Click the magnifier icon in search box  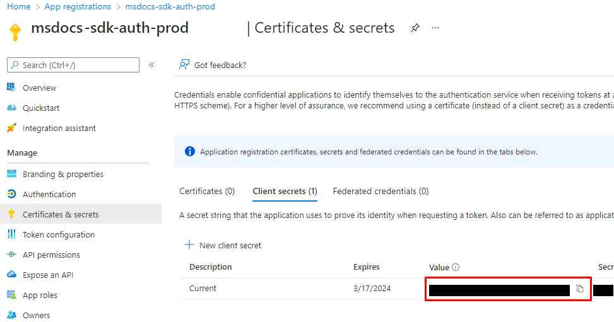tap(15, 64)
